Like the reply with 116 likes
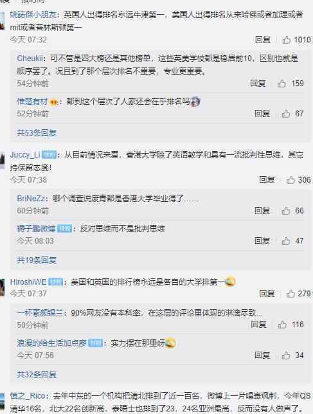The height and width of the screenshot is (414, 313). click(282, 325)
